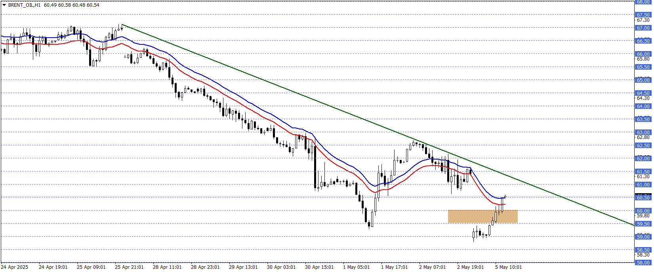Click the 65.80 price scale value
This screenshot has width=654, height=272.
643,59
